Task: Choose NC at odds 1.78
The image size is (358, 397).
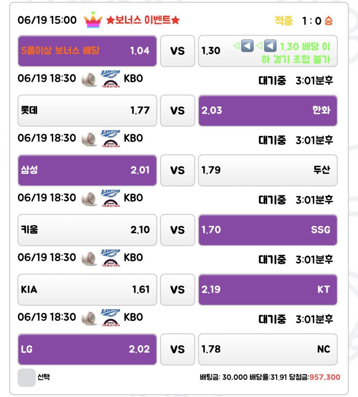Action: coord(268,349)
